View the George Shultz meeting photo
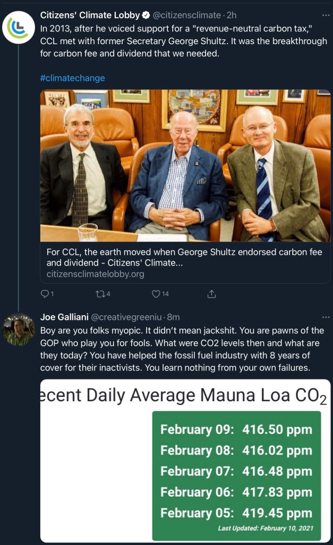 pyautogui.click(x=185, y=166)
